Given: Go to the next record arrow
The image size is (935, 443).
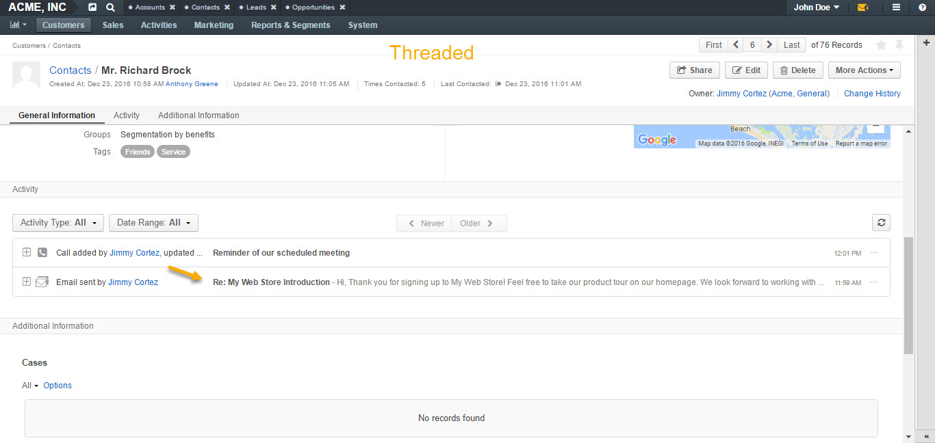Looking at the screenshot, I should pos(769,45).
